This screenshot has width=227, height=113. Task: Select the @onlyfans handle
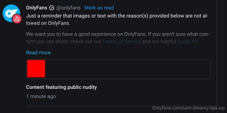[68, 8]
